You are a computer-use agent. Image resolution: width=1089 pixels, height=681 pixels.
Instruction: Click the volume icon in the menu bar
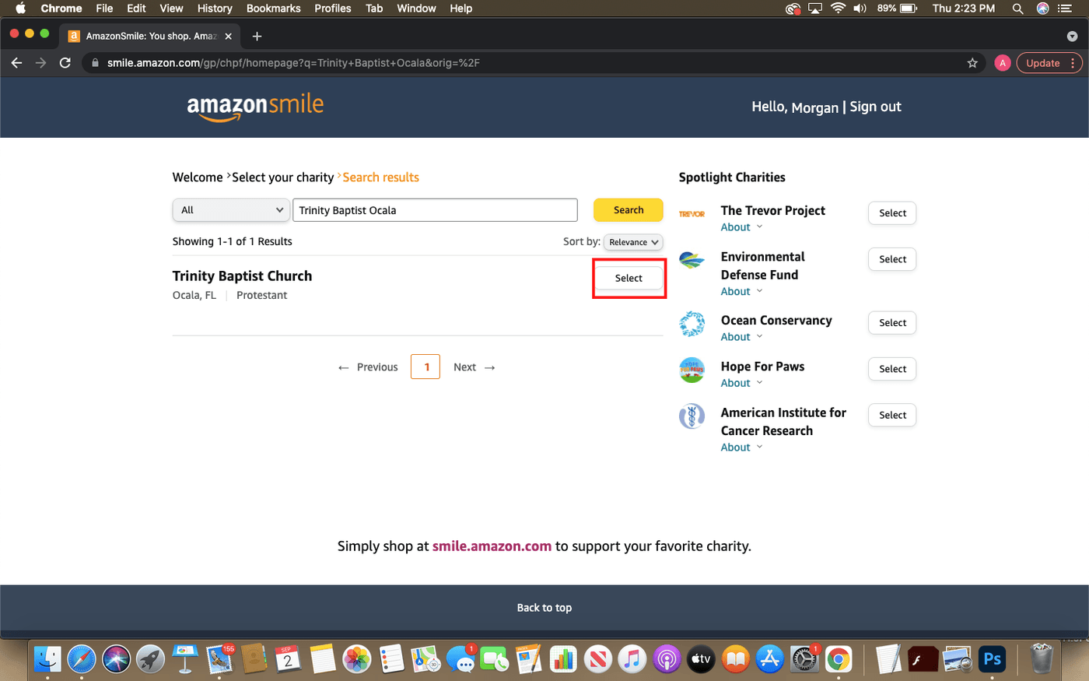860,9
